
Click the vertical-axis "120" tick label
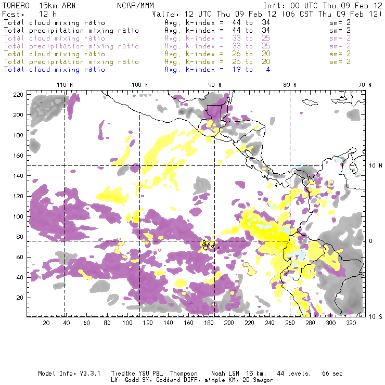pyautogui.click(x=18, y=196)
